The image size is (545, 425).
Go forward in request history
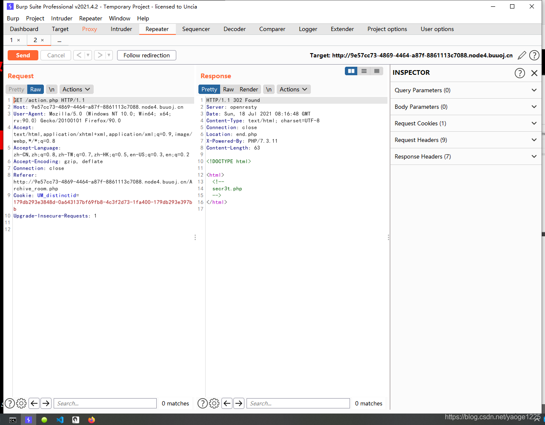point(100,55)
